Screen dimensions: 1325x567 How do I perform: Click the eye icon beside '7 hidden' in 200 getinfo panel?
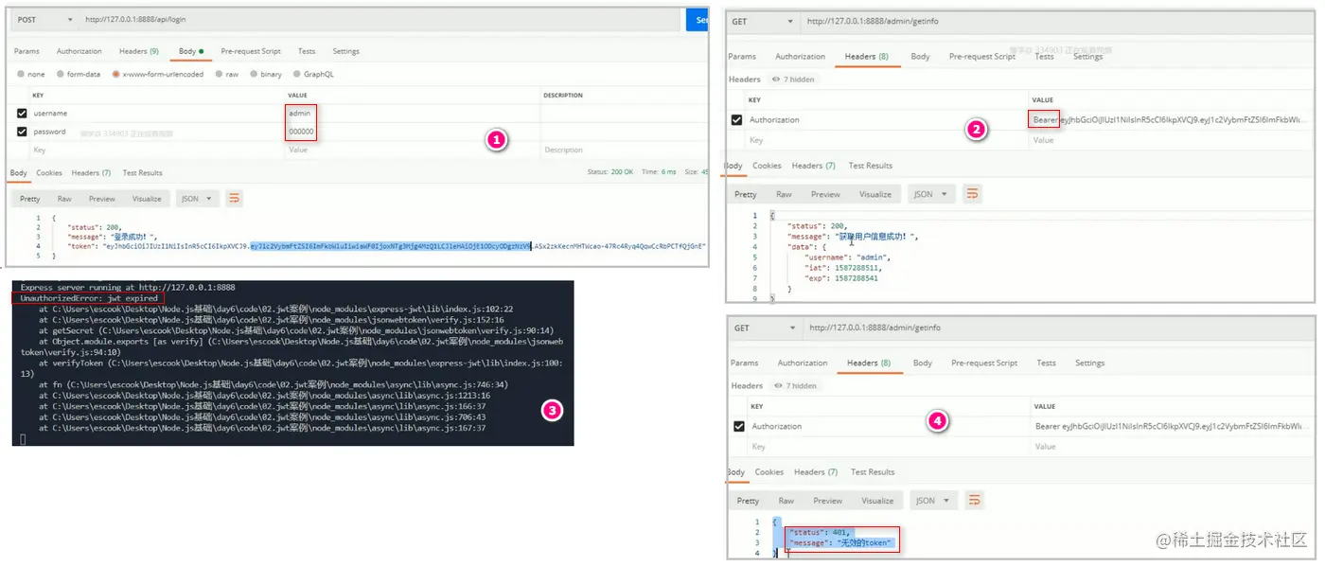coord(776,80)
